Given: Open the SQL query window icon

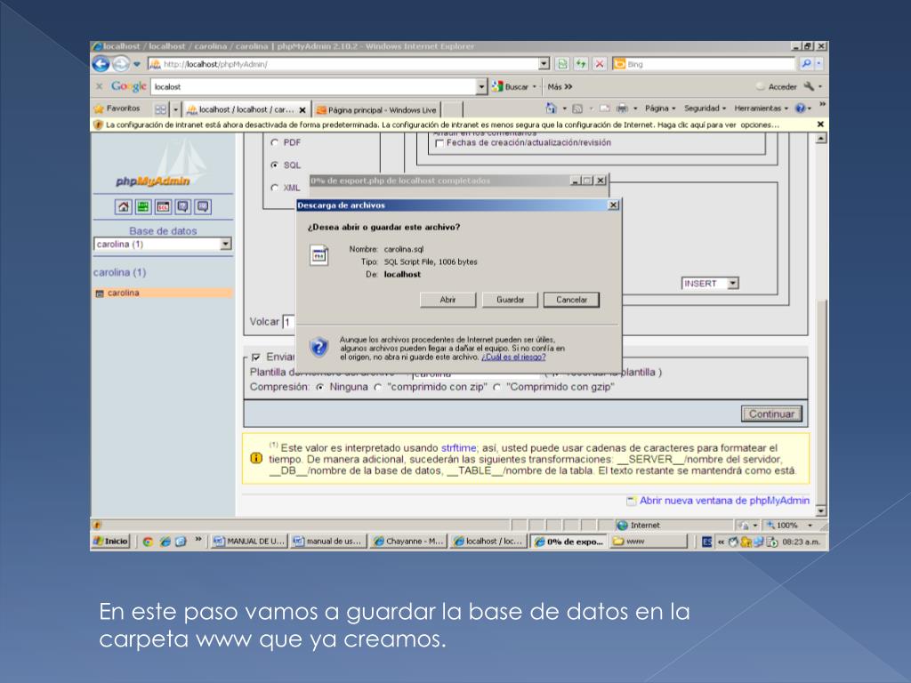Looking at the screenshot, I should pyautogui.click(x=163, y=206).
